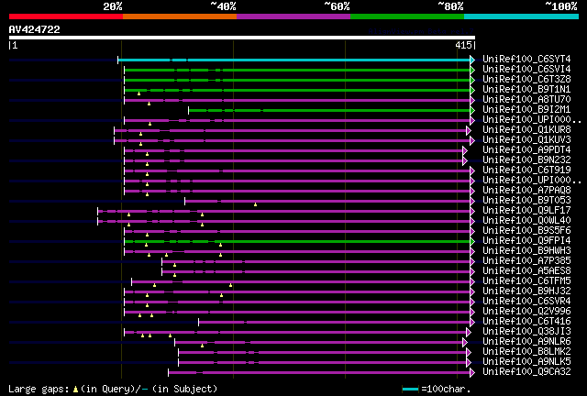Select the UniRef100_A7PAQ8 label

click(526, 190)
